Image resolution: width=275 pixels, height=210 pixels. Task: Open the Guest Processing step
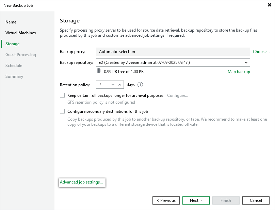pyautogui.click(x=20, y=55)
